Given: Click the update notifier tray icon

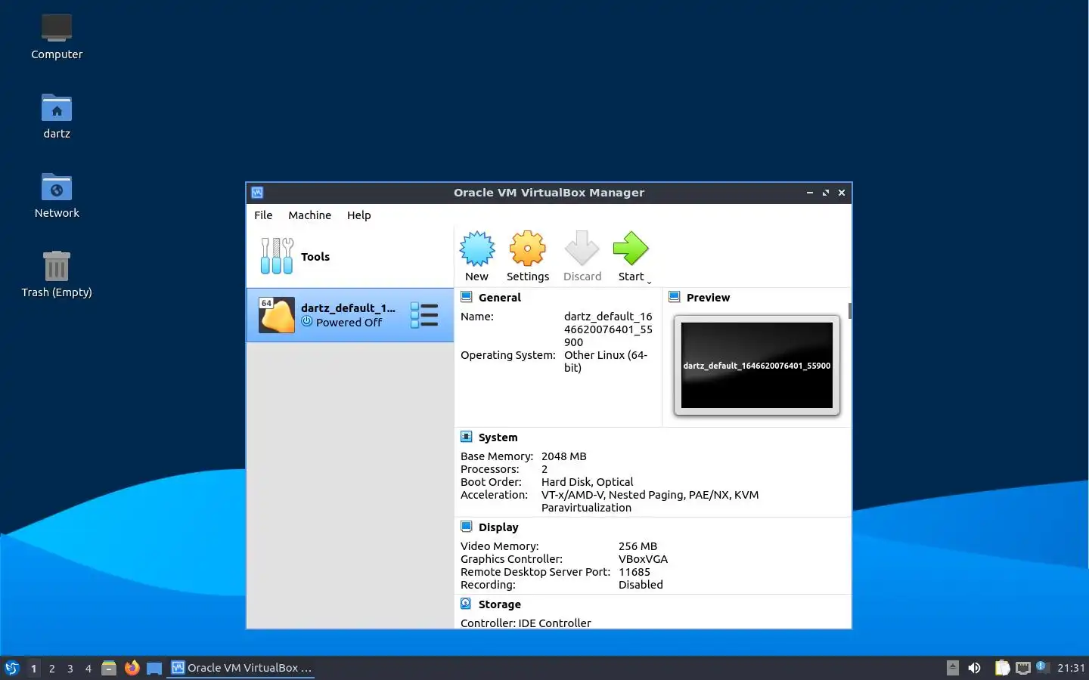Looking at the screenshot, I should pyautogui.click(x=1042, y=667).
